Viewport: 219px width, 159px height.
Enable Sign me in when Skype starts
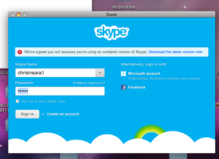pyautogui.click(x=17, y=101)
